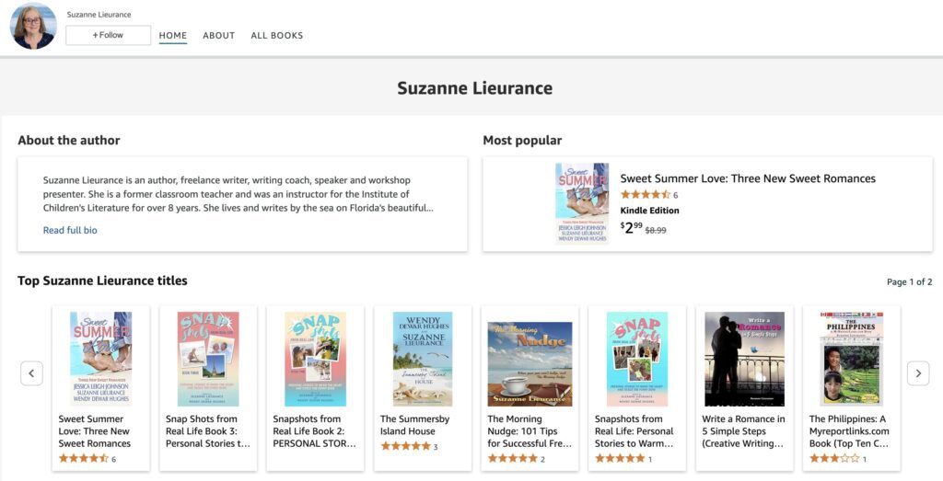This screenshot has height=481, width=943.
Task: Open Sweet Summer Love cover in carousel
Action: tap(101, 359)
